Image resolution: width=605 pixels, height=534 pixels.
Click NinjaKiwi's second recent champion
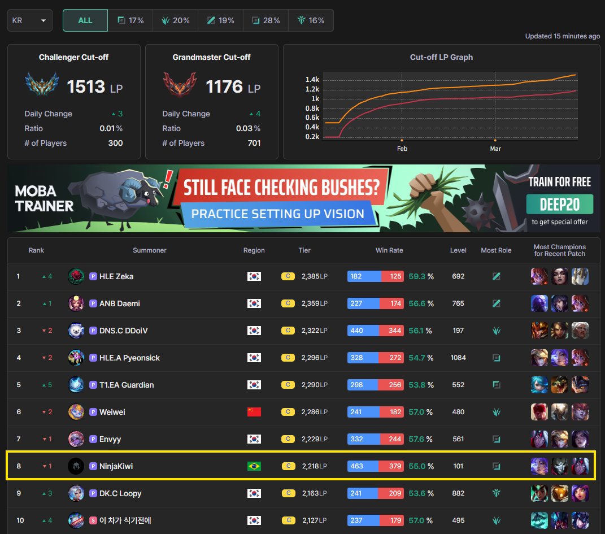click(559, 466)
